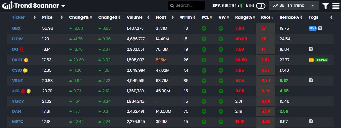
Task: Click the PCL green arrow for BKKT
Action: (x=204, y=60)
